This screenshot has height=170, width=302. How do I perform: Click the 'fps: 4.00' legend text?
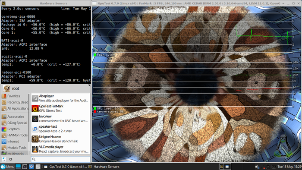point(106,55)
